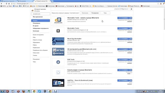Screen dimensions: 165x93
Task: Open the Blogger bookmark
Action: [134, 6]
